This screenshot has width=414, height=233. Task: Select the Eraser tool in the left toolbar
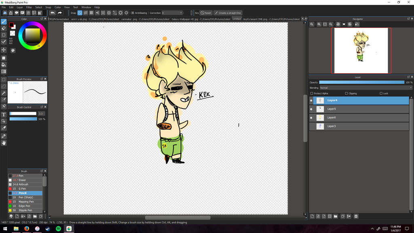pos(4,28)
